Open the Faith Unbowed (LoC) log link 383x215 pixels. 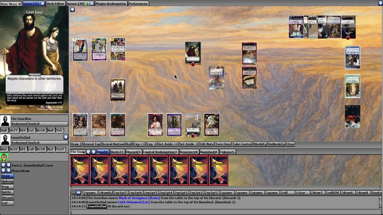tap(133, 202)
